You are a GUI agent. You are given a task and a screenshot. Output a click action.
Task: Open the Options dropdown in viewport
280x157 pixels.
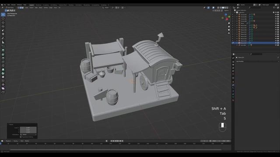click(227, 10)
